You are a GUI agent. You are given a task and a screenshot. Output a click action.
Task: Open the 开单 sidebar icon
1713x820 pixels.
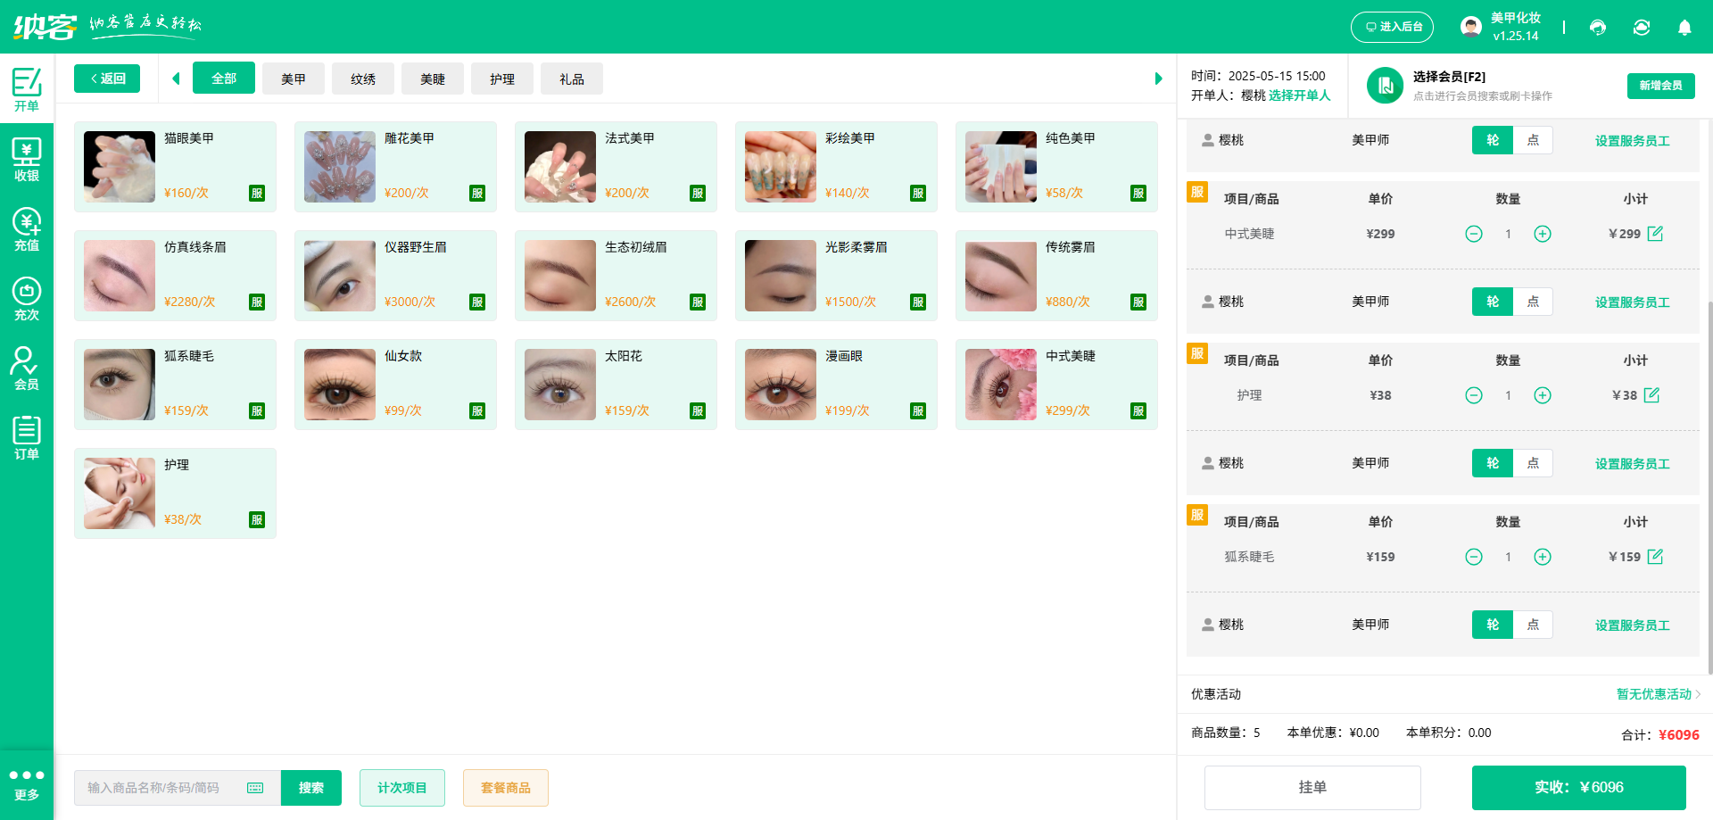click(27, 89)
